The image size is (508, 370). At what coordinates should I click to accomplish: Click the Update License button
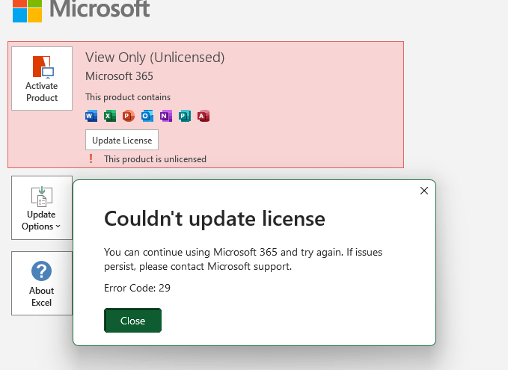(122, 140)
